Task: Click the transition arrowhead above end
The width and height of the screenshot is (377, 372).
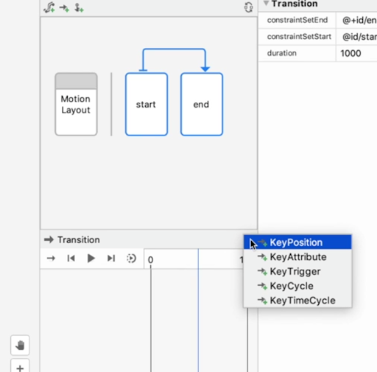Action: tap(205, 69)
